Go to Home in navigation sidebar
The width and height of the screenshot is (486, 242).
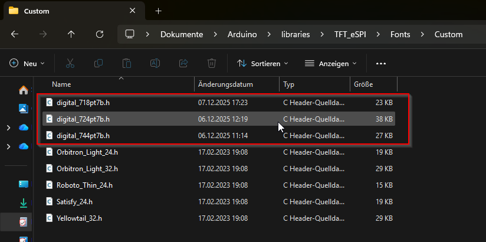[x=24, y=90]
